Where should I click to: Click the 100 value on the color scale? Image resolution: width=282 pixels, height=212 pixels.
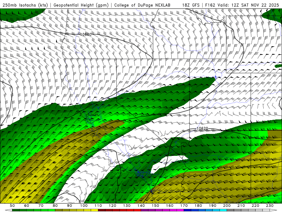point(84,206)
